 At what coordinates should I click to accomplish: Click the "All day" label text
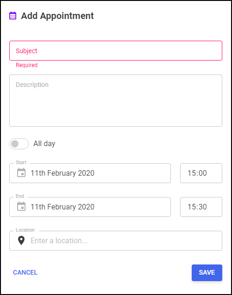click(44, 144)
